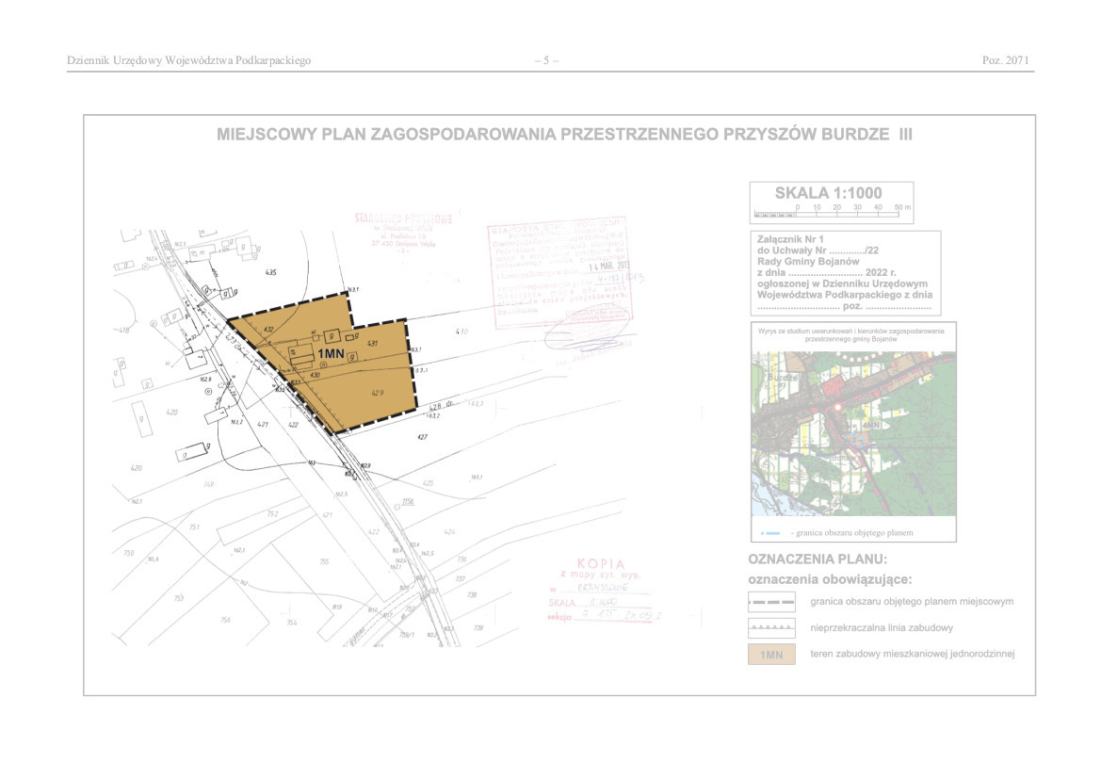Click the Poz. 2071 header reference
Image resolution: width=1101 pixels, height=778 pixels.
[1005, 60]
